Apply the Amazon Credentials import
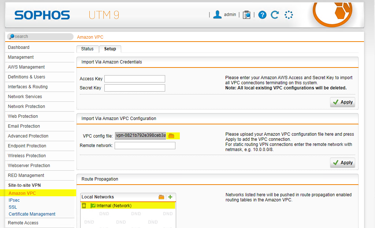The width and height of the screenshot is (375, 228). [x=342, y=102]
